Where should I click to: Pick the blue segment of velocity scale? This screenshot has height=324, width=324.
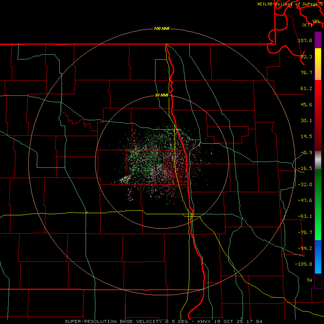pyautogui.click(x=318, y=257)
